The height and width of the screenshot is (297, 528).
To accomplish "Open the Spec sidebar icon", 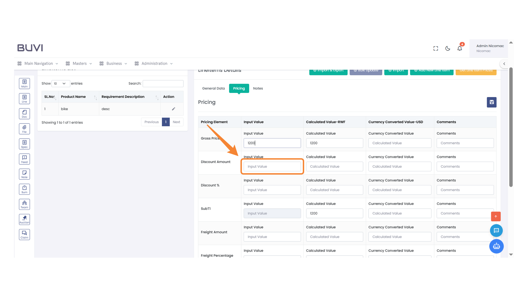I will point(24,144).
